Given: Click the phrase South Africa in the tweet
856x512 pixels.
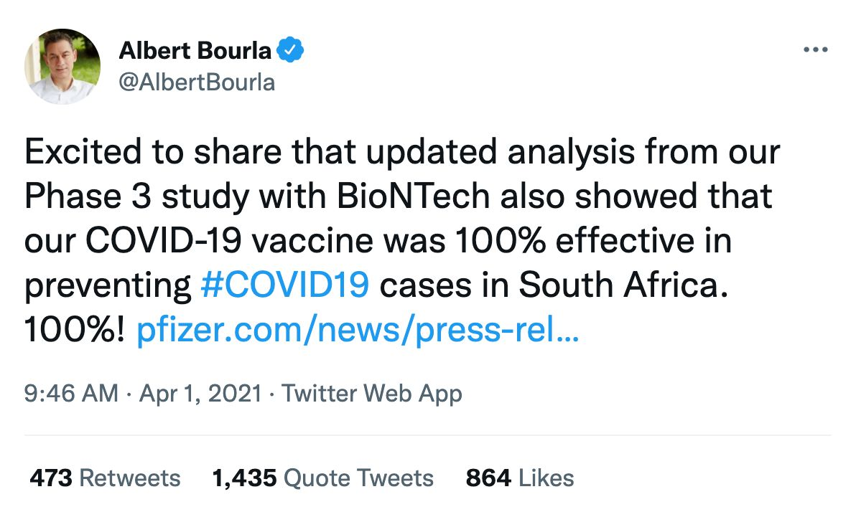Looking at the screenshot, I should (x=623, y=285).
